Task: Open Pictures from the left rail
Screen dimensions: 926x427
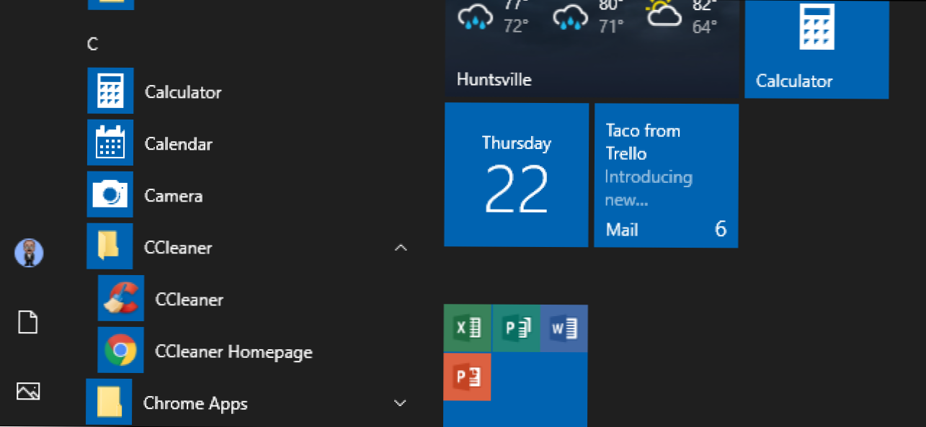Action: point(28,391)
